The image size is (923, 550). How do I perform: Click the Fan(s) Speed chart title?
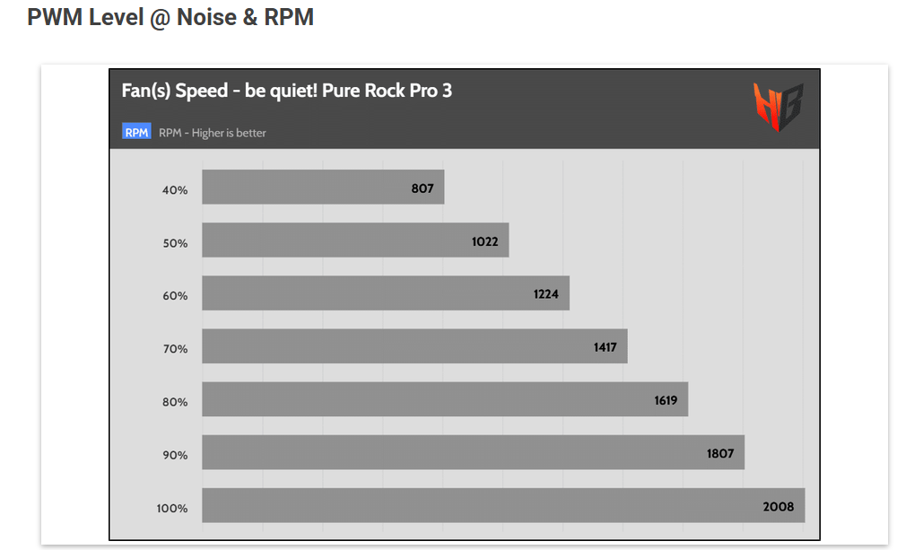pyautogui.click(x=287, y=91)
